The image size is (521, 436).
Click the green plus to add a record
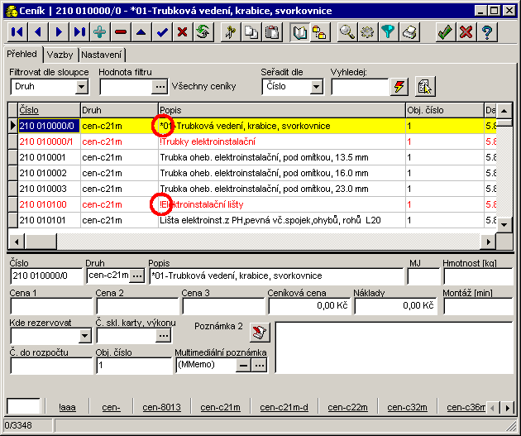pyautogui.click(x=100, y=32)
